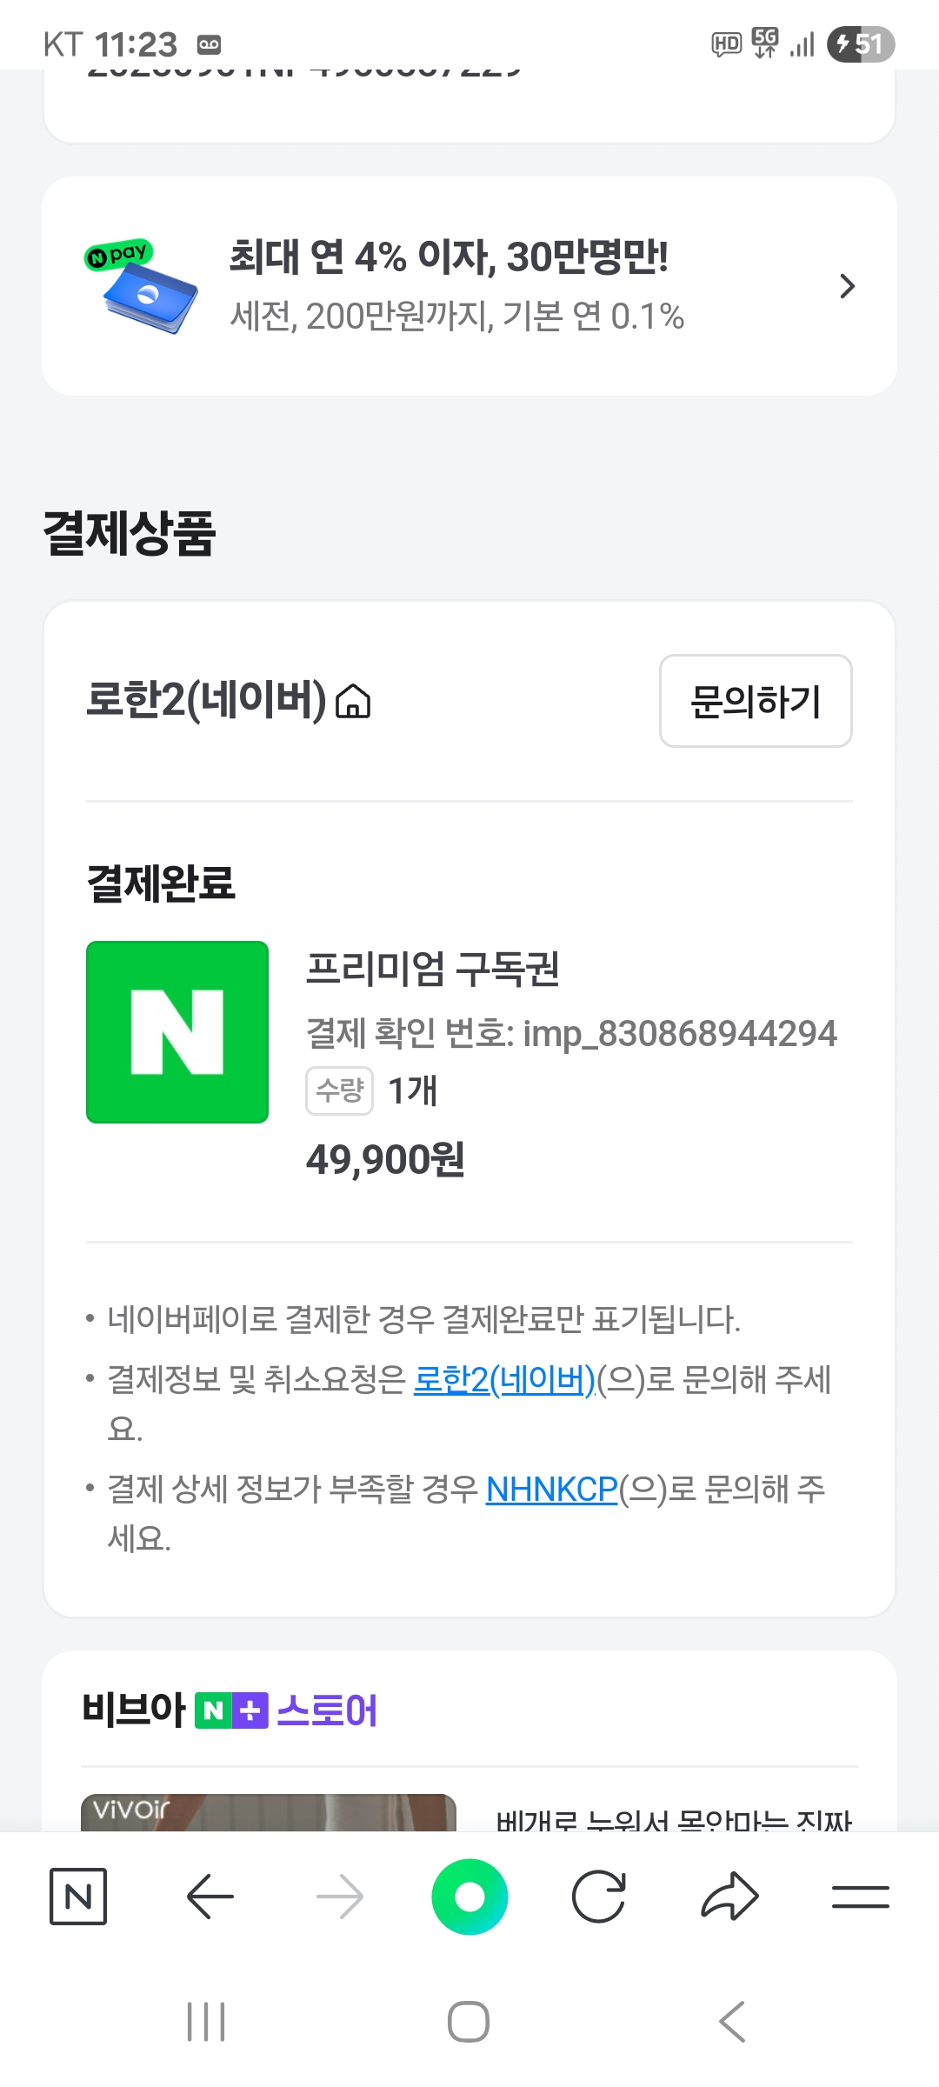Tap the browser forward arrow
Screen dimensions: 939x2087
[x=340, y=1896]
